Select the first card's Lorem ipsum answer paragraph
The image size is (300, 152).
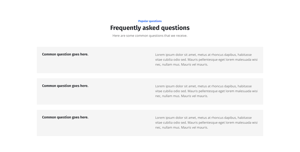click(206, 60)
